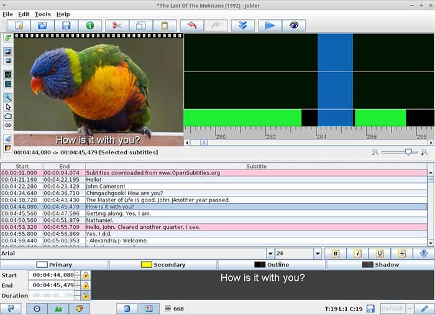The width and height of the screenshot is (435, 315).
Task: Open the Default style dropdown
Action: 410,308
